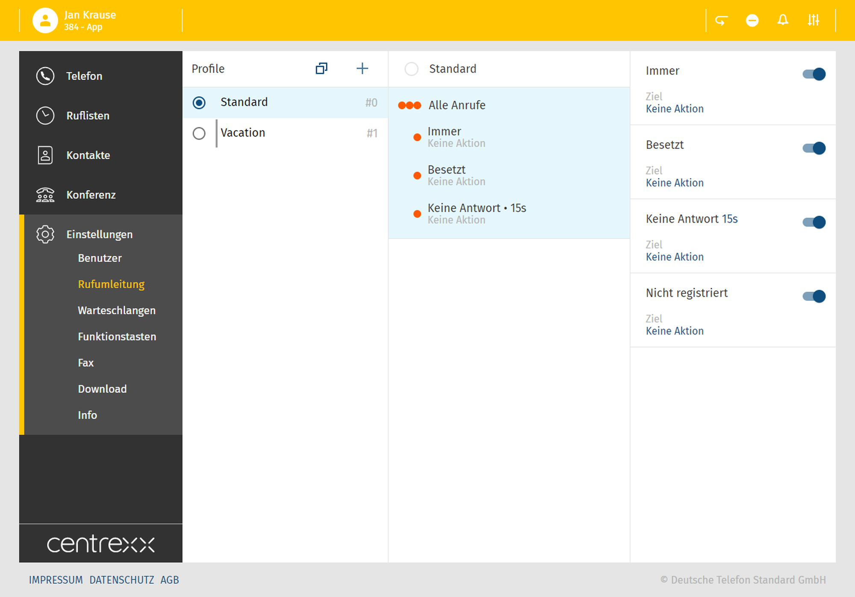The width and height of the screenshot is (855, 597).
Task: Open the IMPRESSUM footer link
Action: (56, 580)
